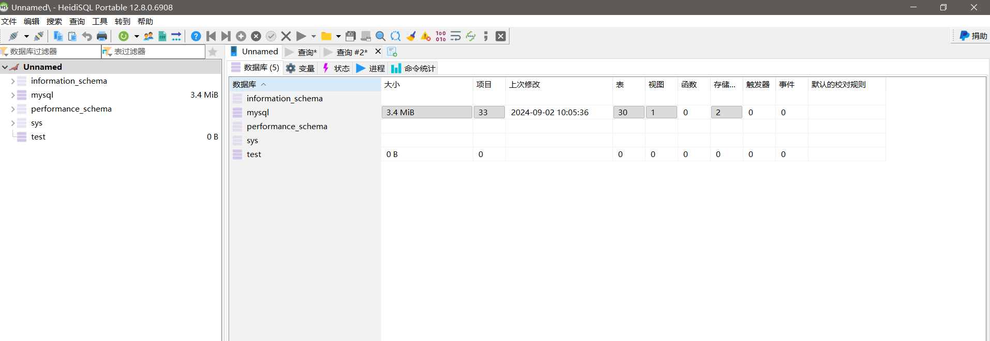Click the reformat SQL icon
Screen dimensions: 990x341
pos(471,36)
